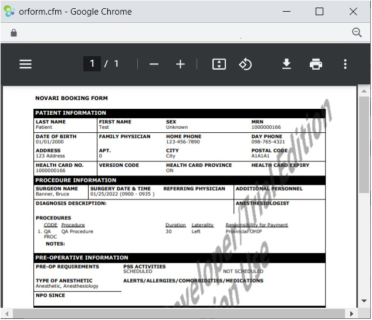Click the underlined Laterality column heading
The width and height of the screenshot is (372, 320).
click(202, 225)
